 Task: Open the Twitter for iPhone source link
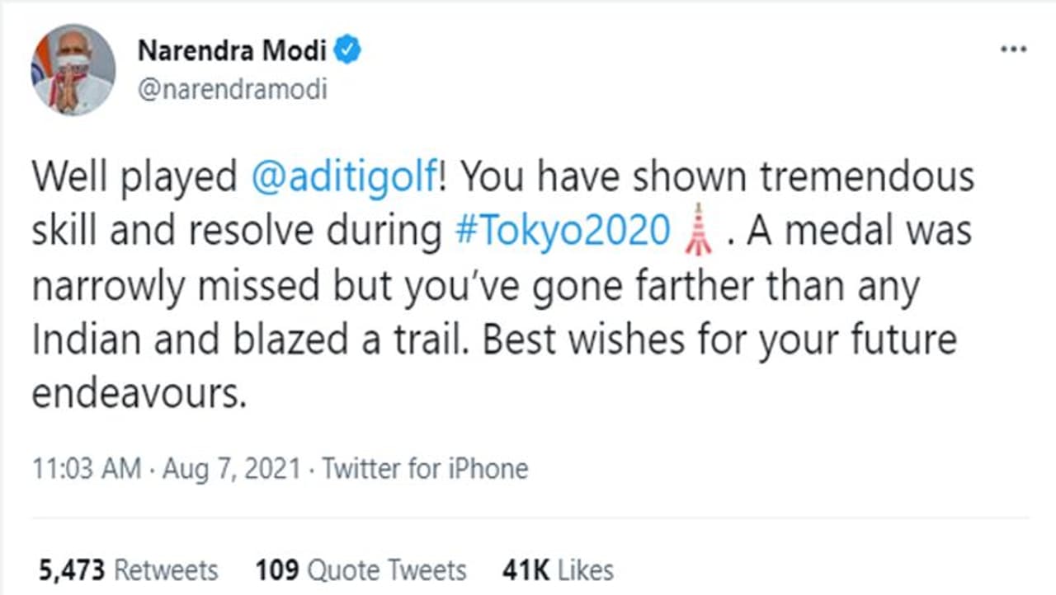point(425,470)
